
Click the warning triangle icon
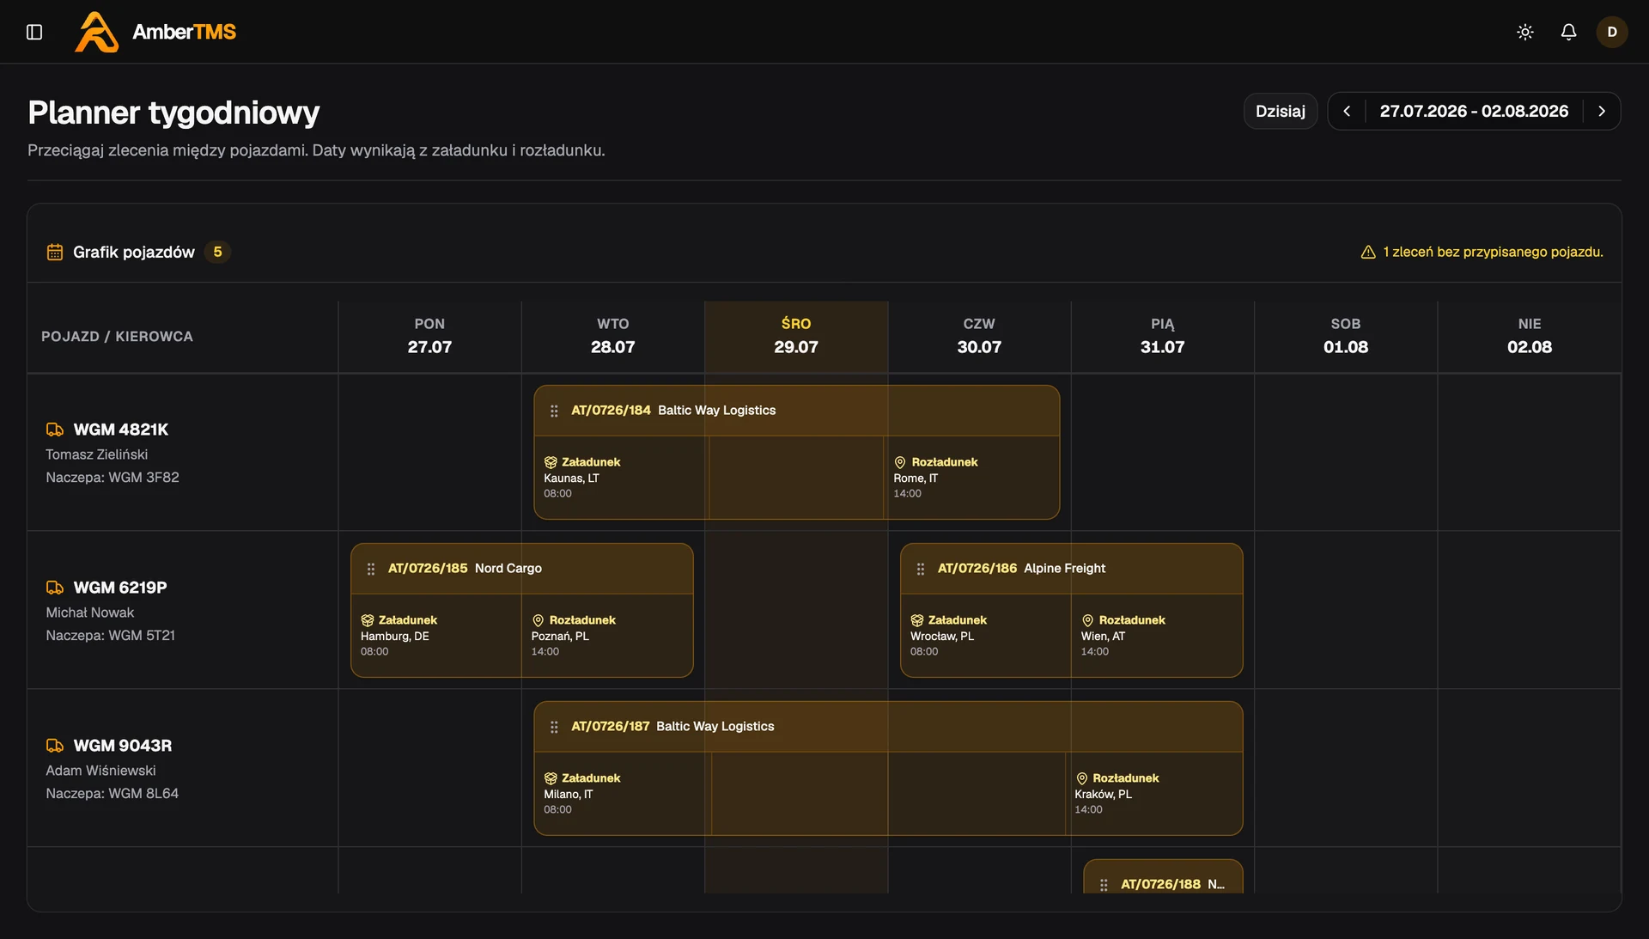1368,252
